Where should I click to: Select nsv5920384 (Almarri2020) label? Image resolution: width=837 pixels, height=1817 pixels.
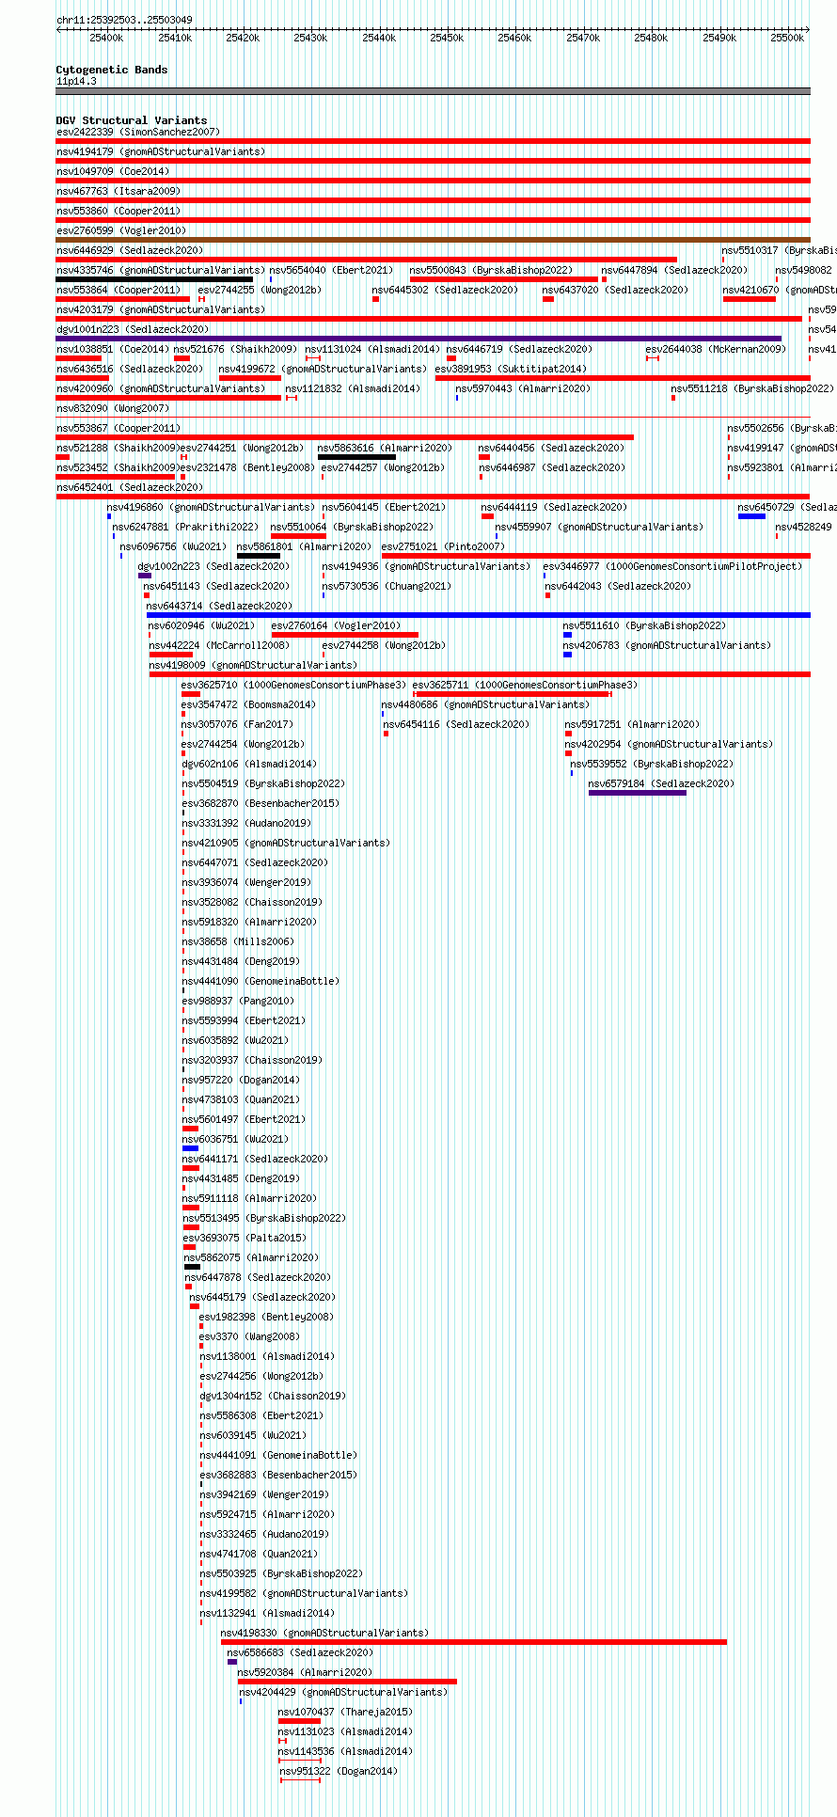point(305,1672)
